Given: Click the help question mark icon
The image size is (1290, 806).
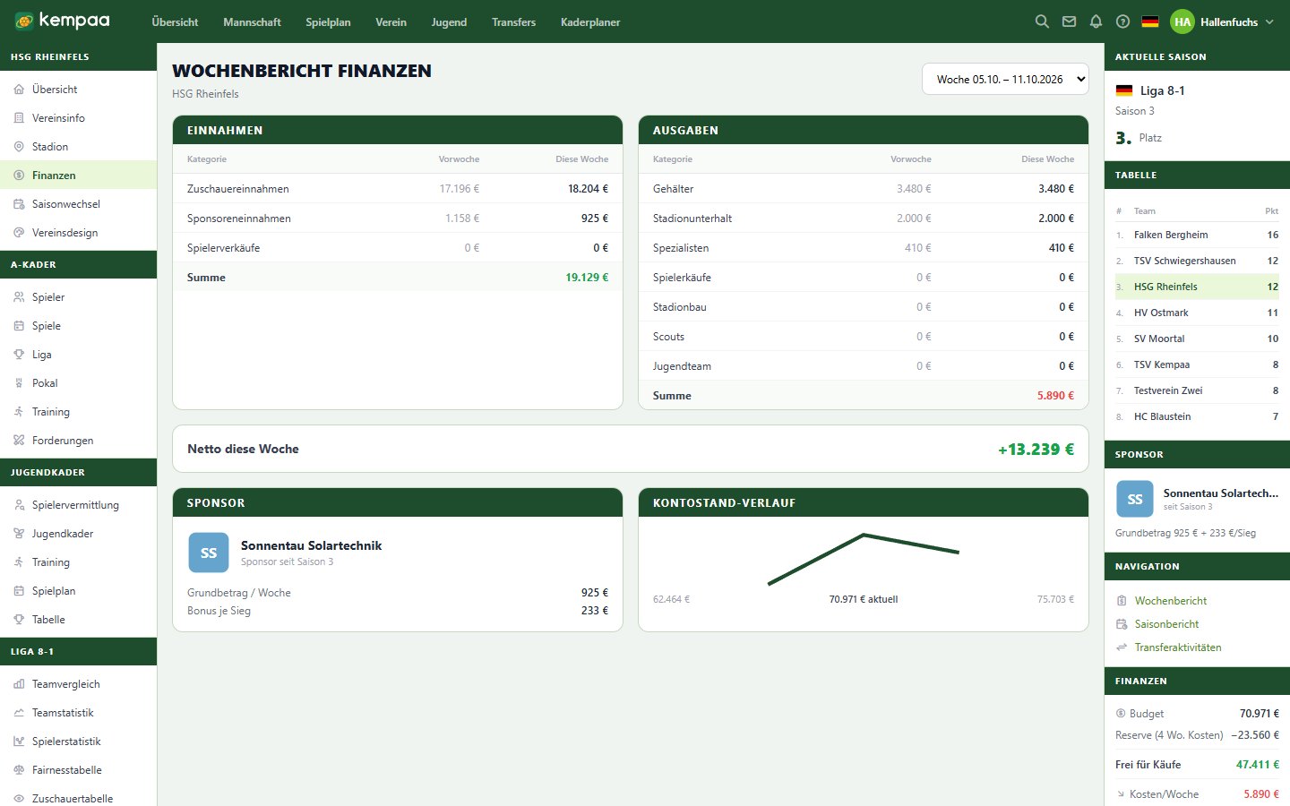Looking at the screenshot, I should point(1122,21).
